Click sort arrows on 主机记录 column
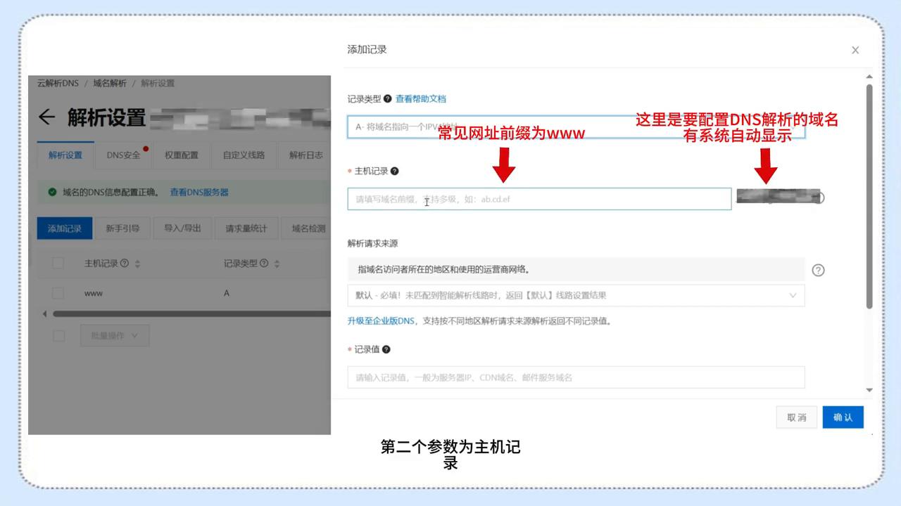Image resolution: width=901 pixels, height=506 pixels. pos(138,263)
